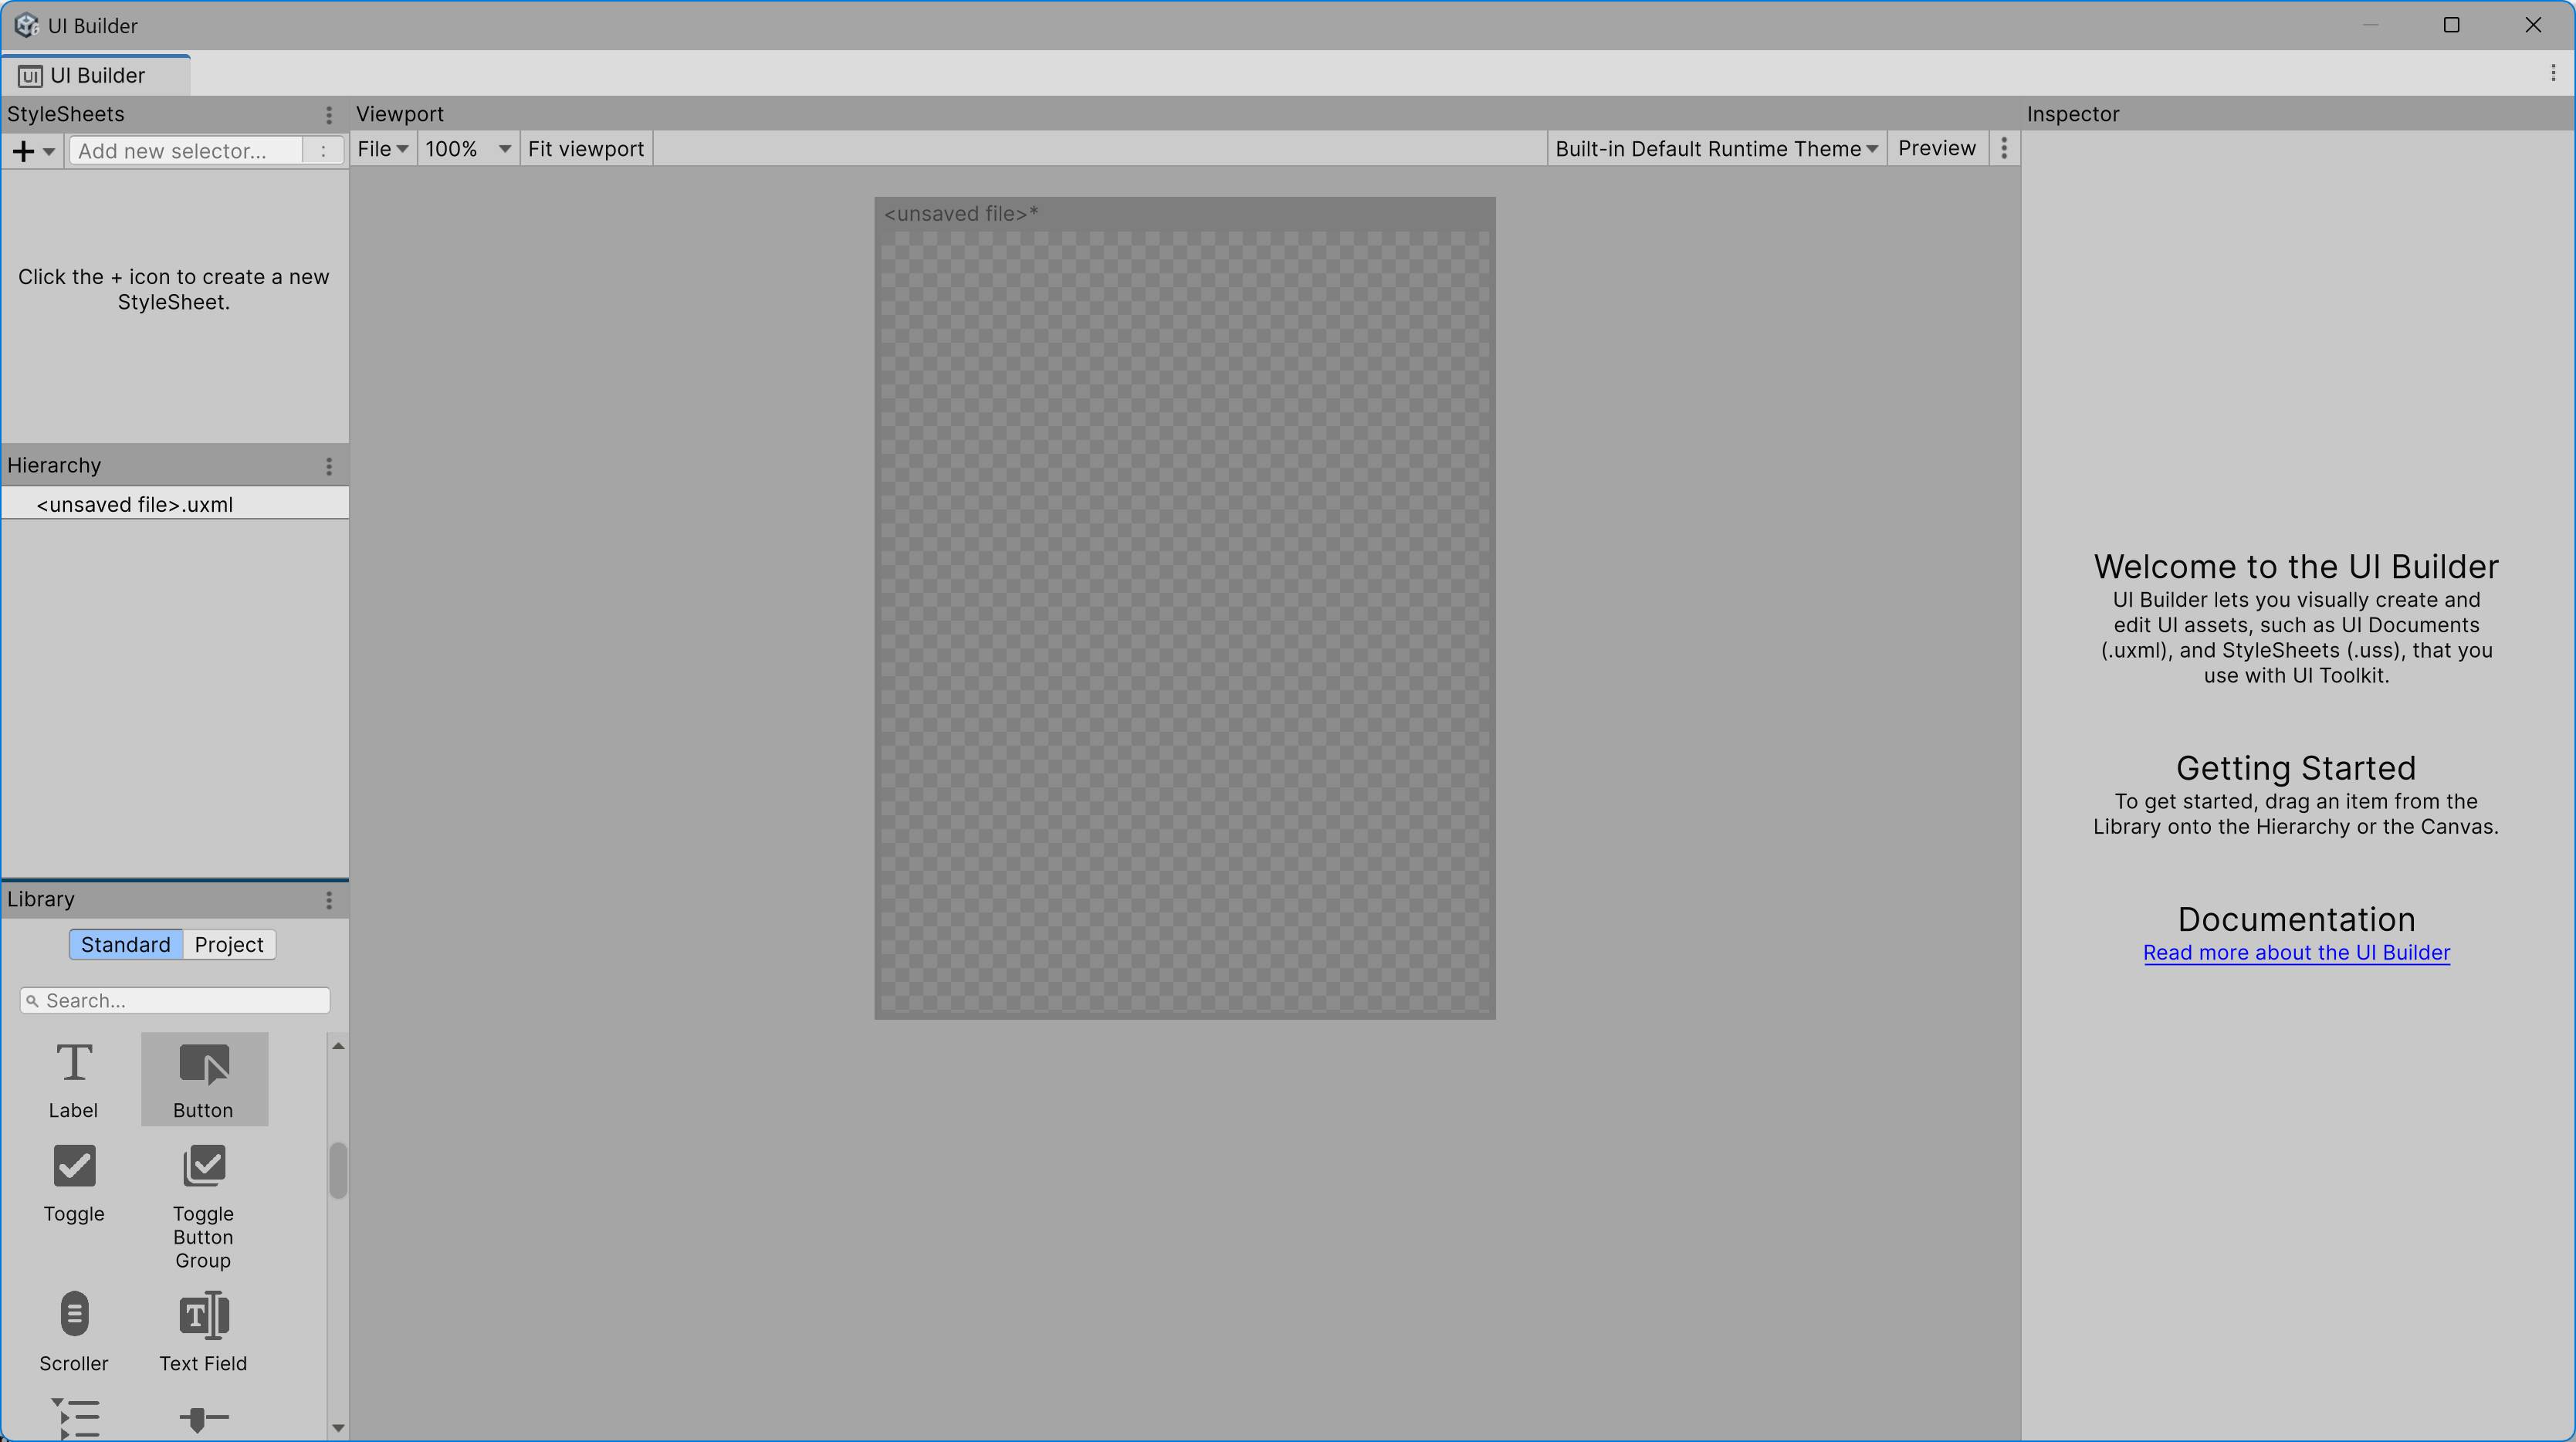2576x1442 pixels.
Task: Open Read more about the UI Builder link
Action: tap(2296, 953)
